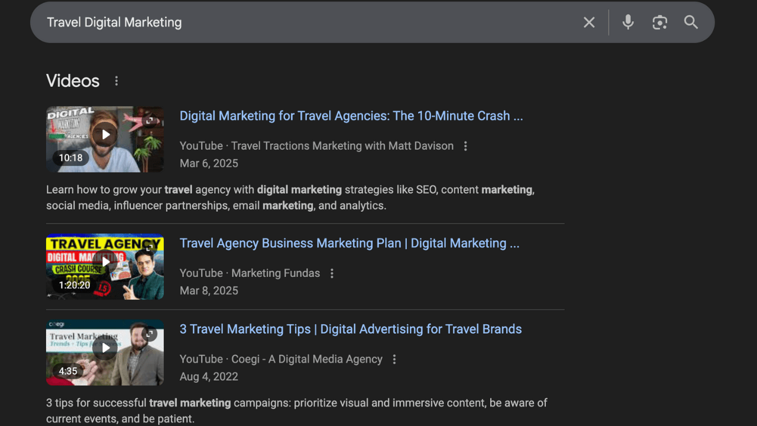Open search by image camera icon
This screenshot has width=757, height=426.
point(659,22)
